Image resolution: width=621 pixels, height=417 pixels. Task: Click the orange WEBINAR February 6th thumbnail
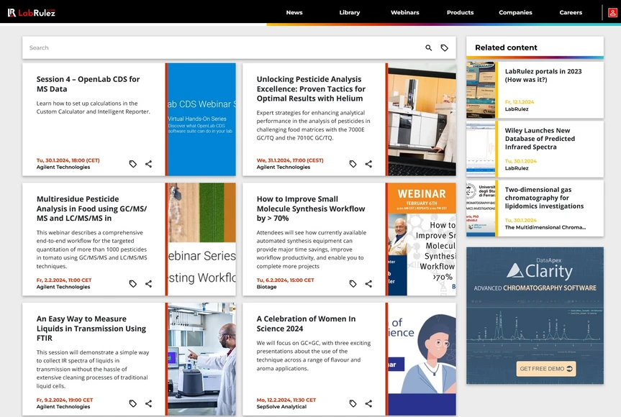click(422, 239)
